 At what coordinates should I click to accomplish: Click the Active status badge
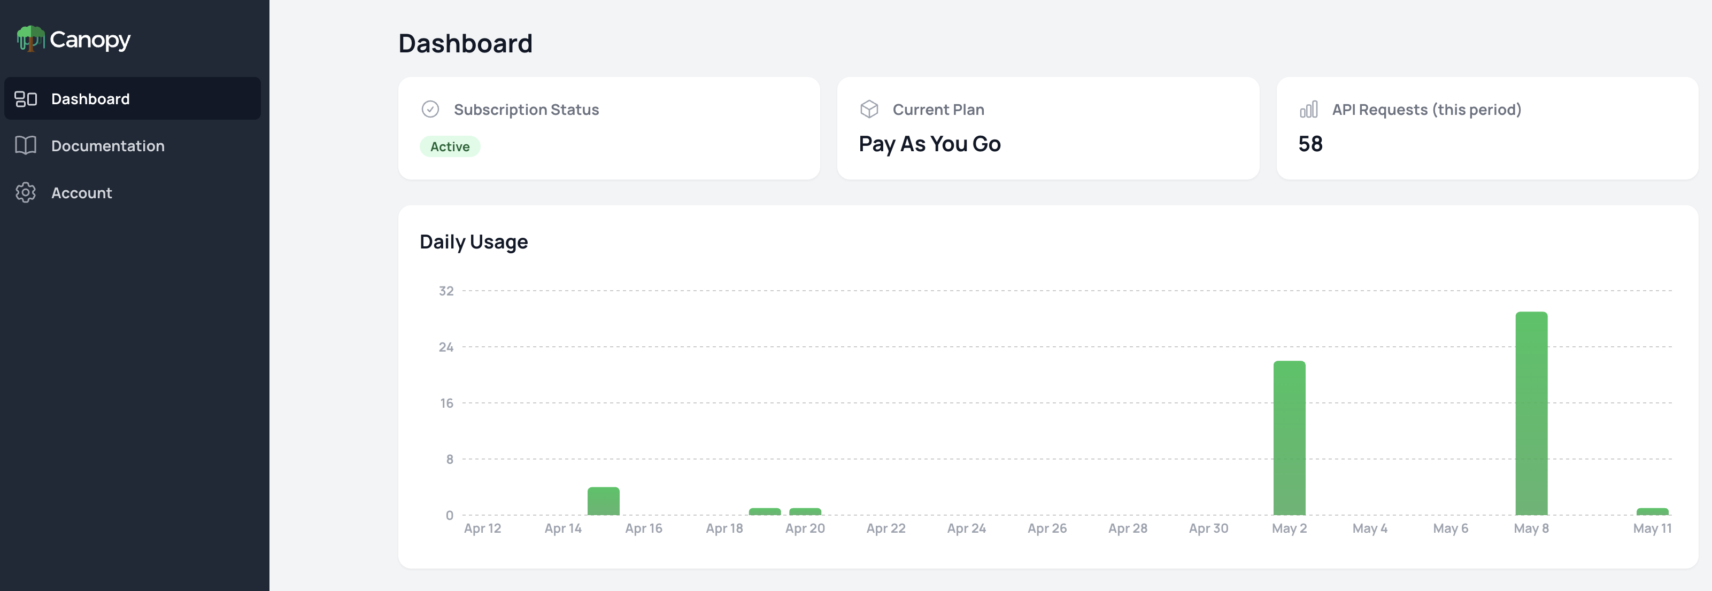tap(450, 146)
